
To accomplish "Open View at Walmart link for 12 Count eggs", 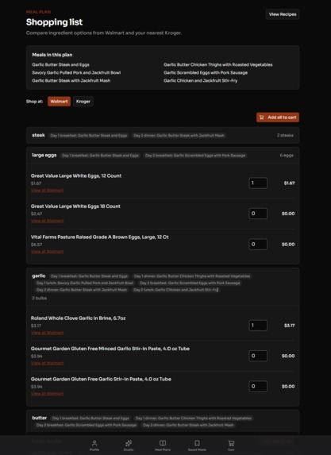I will point(48,191).
